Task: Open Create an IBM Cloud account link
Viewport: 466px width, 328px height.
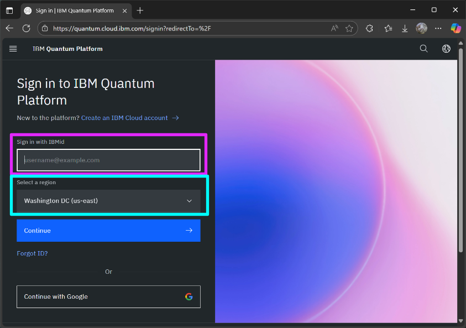Action: 124,118
